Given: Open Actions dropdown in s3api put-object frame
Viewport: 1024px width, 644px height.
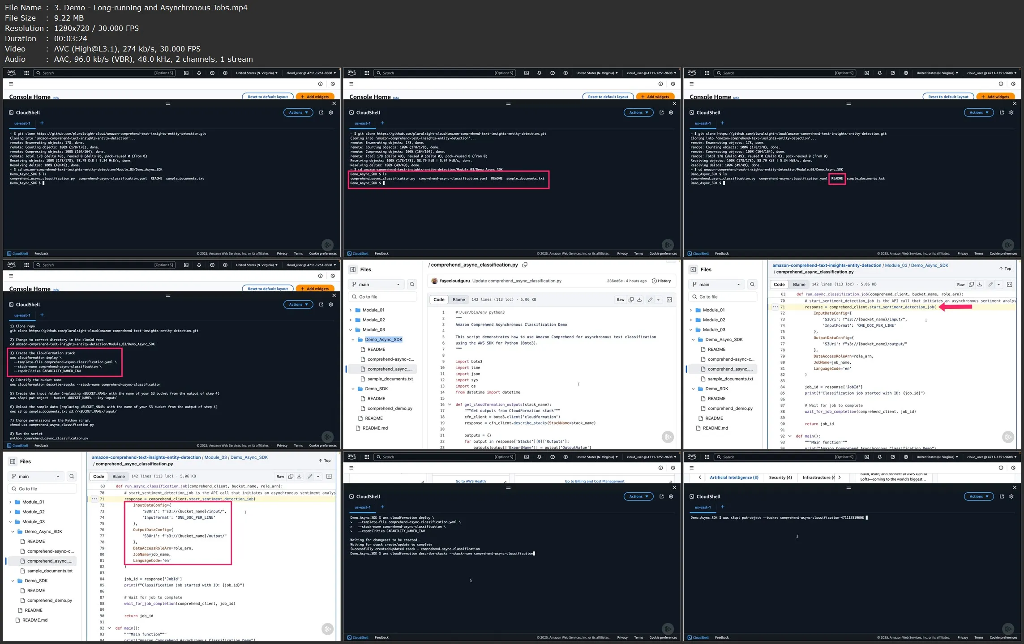Looking at the screenshot, I should click(979, 496).
